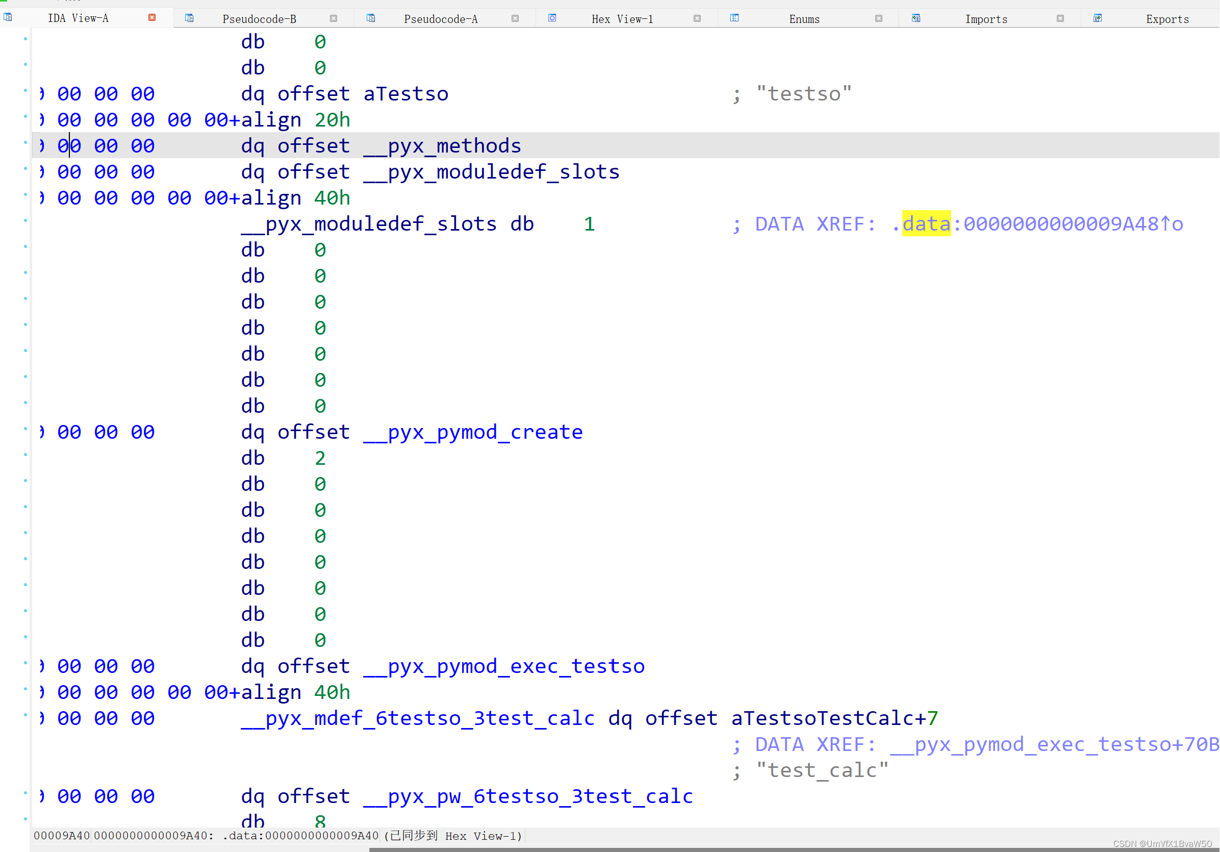1220x852 pixels.
Task: Click the Hex View-1 sync status text
Action: point(453,836)
